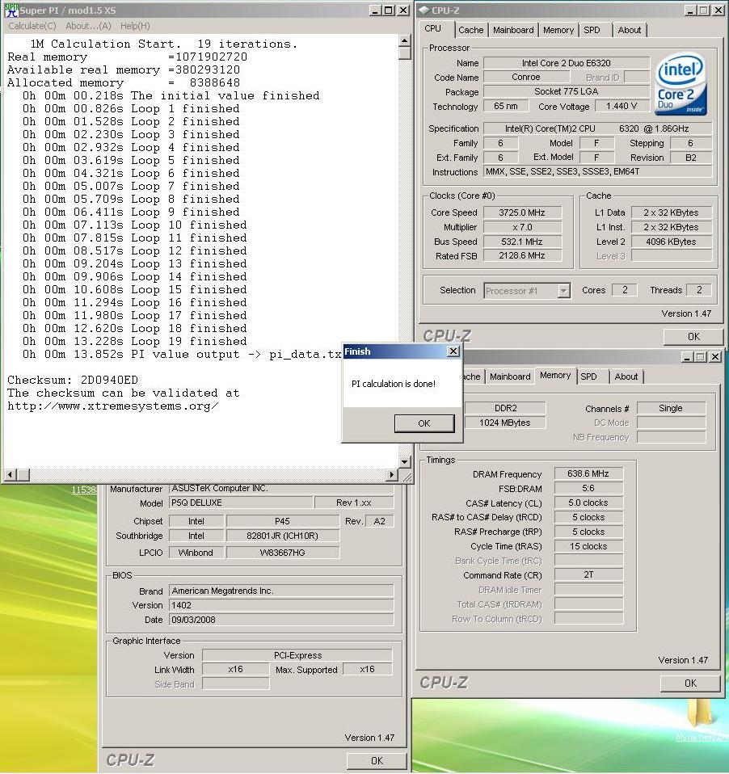Click Super PI scrollbar down arrow
This screenshot has width=729, height=774.
[x=404, y=461]
